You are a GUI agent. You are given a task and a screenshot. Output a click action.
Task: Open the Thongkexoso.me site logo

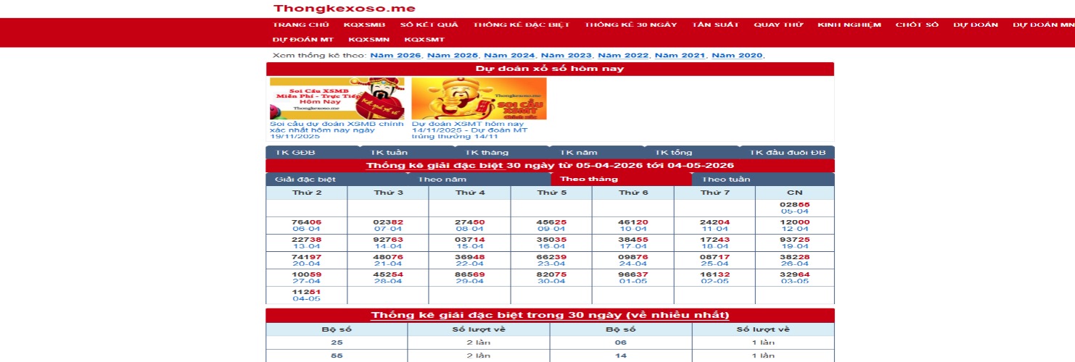click(x=344, y=9)
